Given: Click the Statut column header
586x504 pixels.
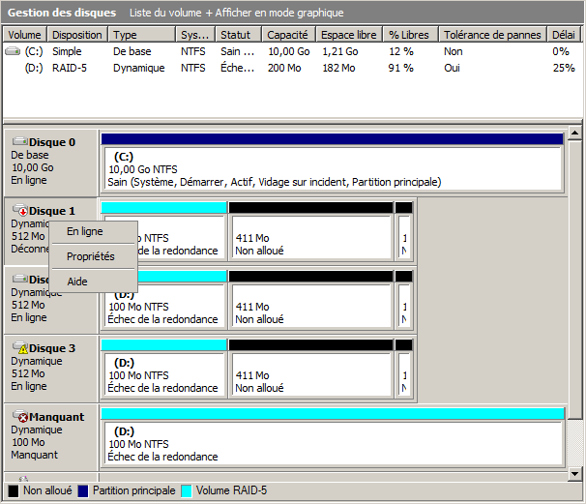Looking at the screenshot, I should (x=238, y=35).
